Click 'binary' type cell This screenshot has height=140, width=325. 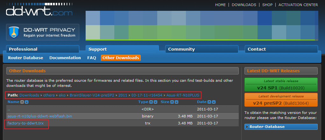point(148,116)
